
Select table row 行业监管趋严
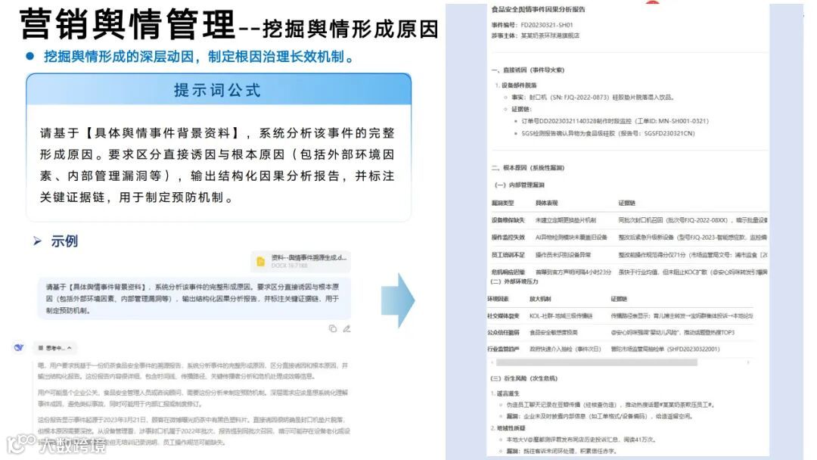pyautogui.click(x=620, y=349)
